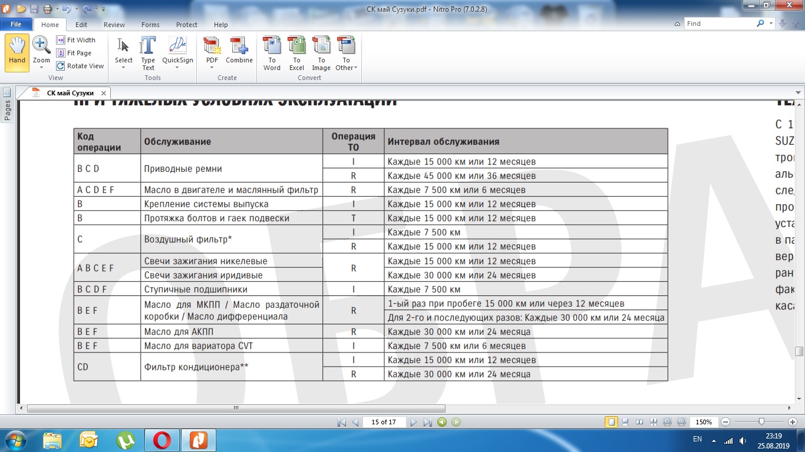Go to the next page
Screen dimensions: 805x452
[414, 422]
